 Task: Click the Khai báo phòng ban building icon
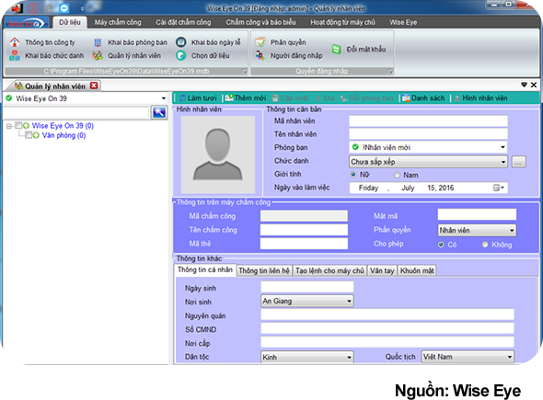pos(98,42)
